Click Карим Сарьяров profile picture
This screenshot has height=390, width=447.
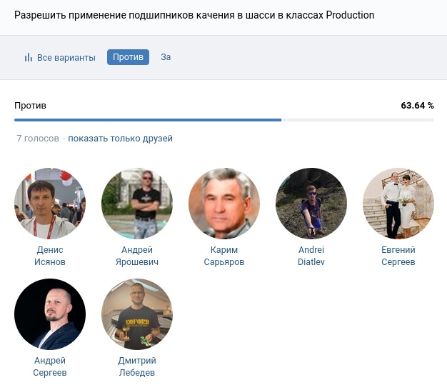tap(224, 204)
